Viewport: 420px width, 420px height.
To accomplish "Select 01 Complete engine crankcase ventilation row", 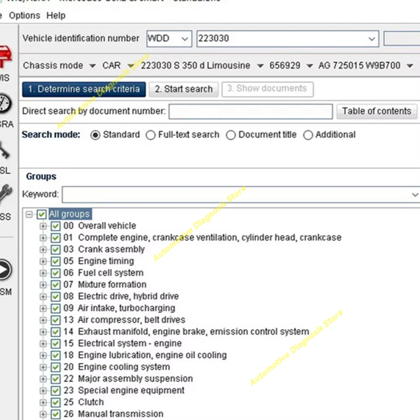I will pos(202,238).
